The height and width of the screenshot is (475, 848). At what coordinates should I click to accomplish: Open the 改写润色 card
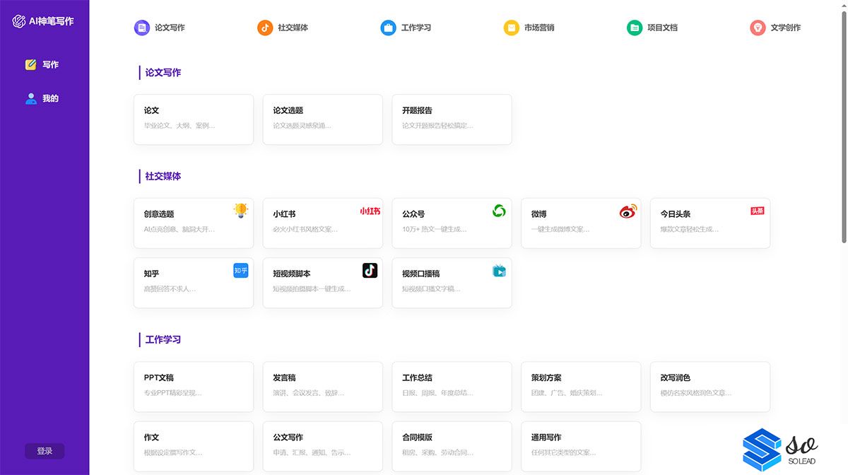coord(710,387)
